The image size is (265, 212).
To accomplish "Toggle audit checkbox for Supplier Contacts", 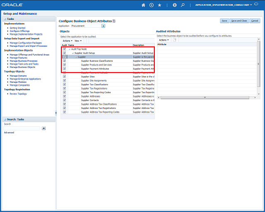I will click(x=64, y=100).
